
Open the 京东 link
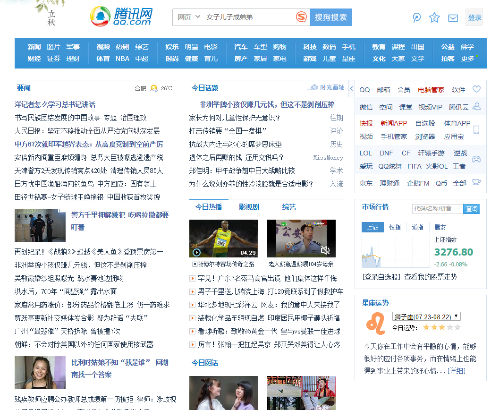coord(366,183)
